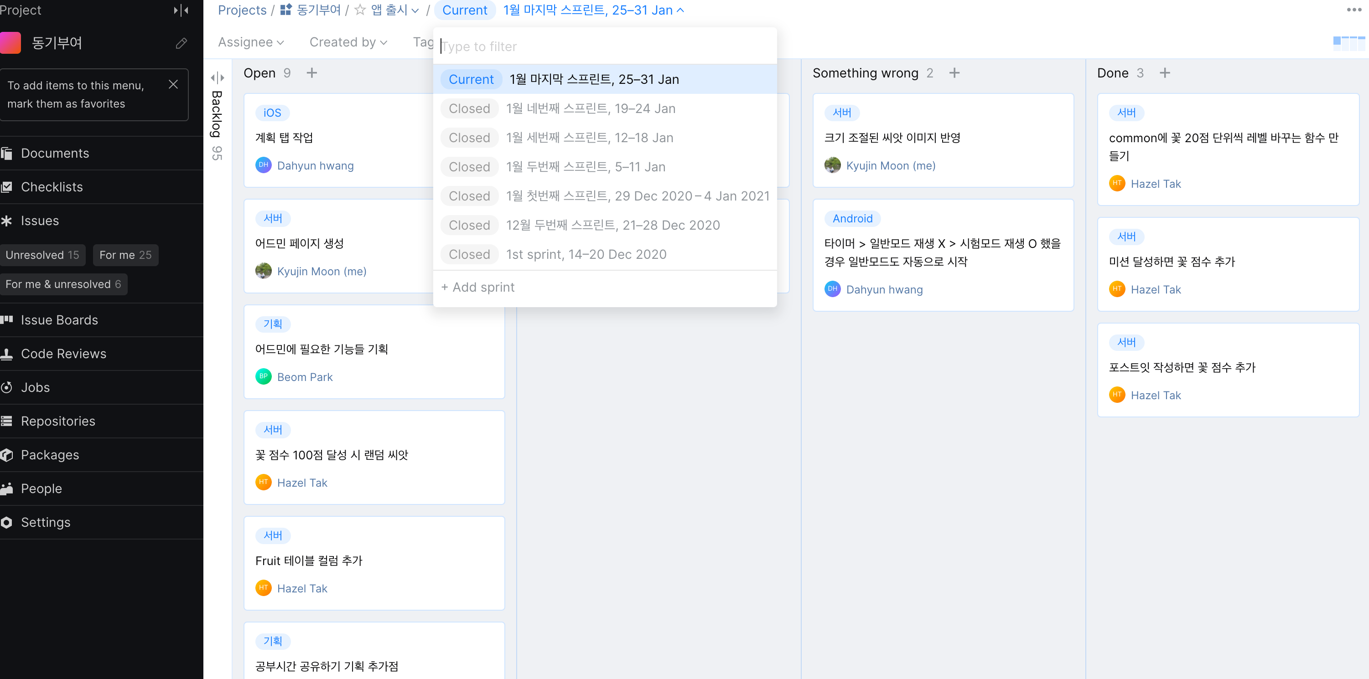Open the 동기부여 project color avatar

(x=10, y=43)
